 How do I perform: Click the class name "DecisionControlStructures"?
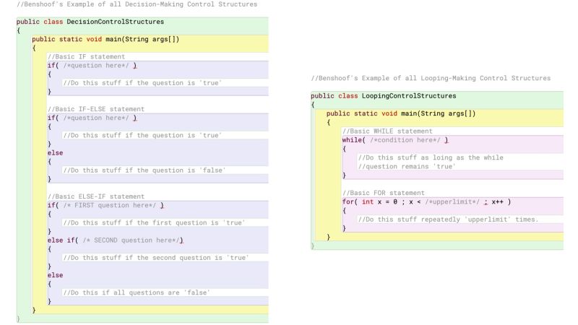115,22
